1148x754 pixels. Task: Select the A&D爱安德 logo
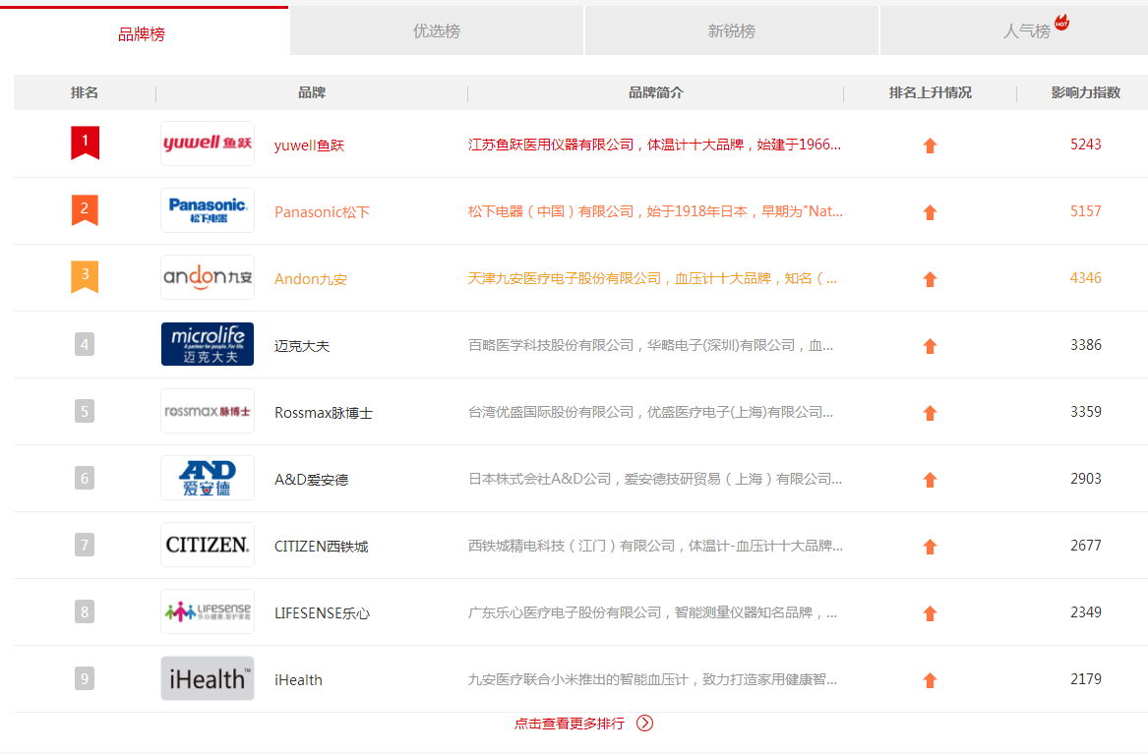[208, 478]
